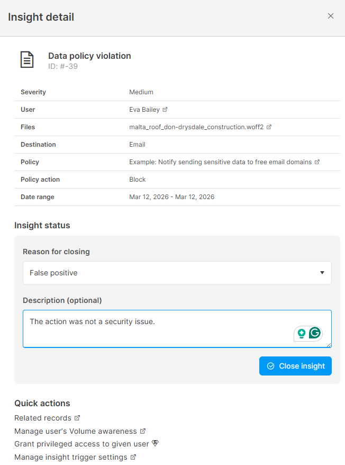Image resolution: width=345 pixels, height=465 pixels.
Task: Click the green lightbulb suggestion icon
Action: pyautogui.click(x=302, y=333)
